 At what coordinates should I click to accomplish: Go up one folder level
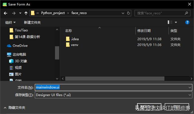coord(26,13)
